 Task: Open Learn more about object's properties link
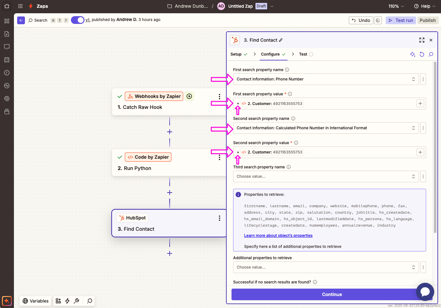point(278,236)
